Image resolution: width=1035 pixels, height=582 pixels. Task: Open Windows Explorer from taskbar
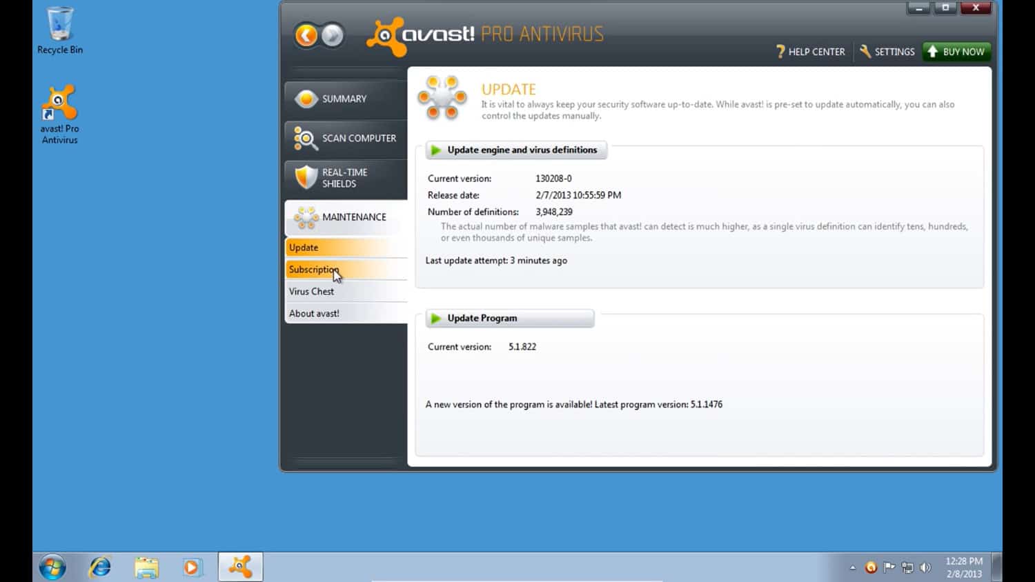coord(146,568)
